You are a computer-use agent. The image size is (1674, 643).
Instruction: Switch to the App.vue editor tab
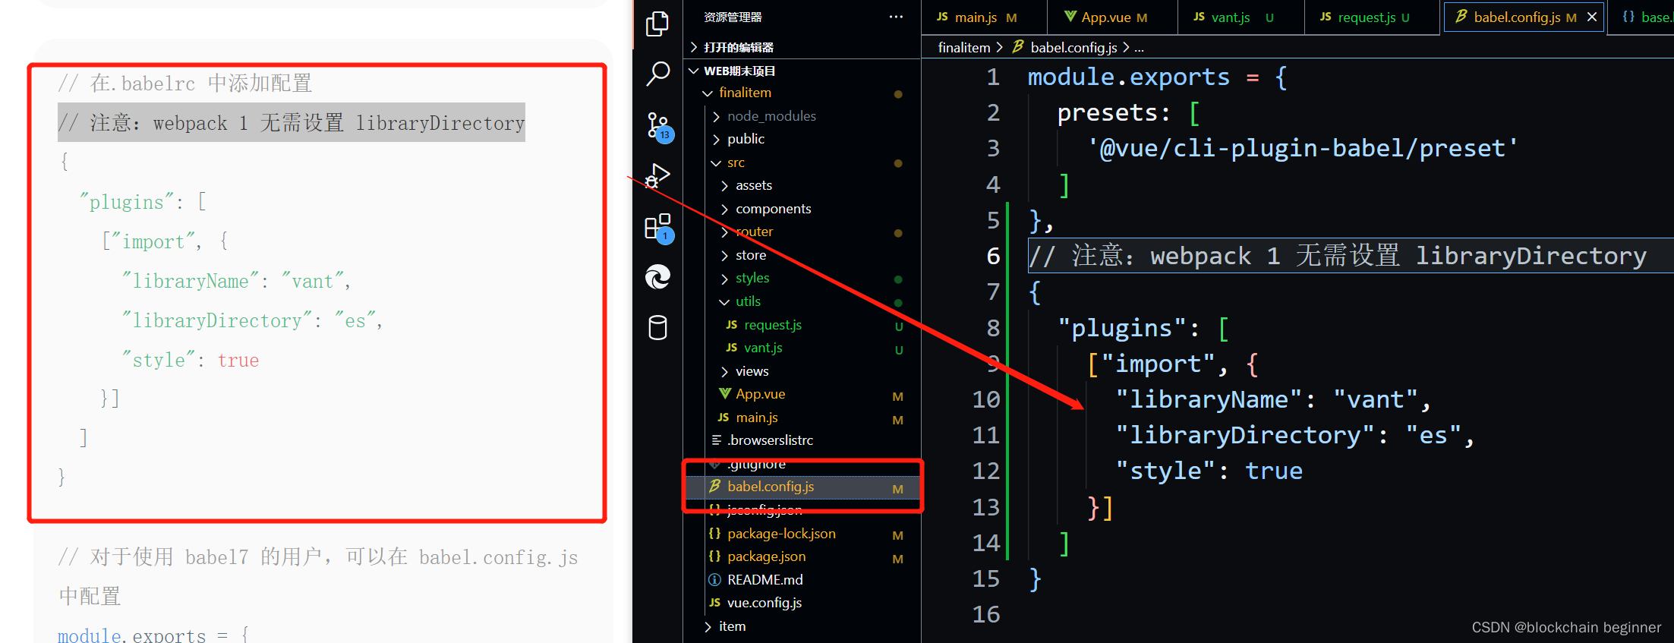click(x=1112, y=17)
